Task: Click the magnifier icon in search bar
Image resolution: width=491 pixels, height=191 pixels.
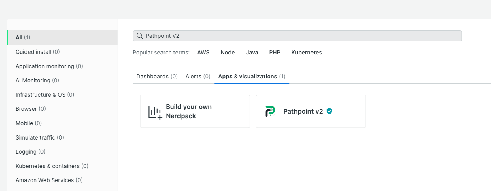Action: [x=140, y=36]
